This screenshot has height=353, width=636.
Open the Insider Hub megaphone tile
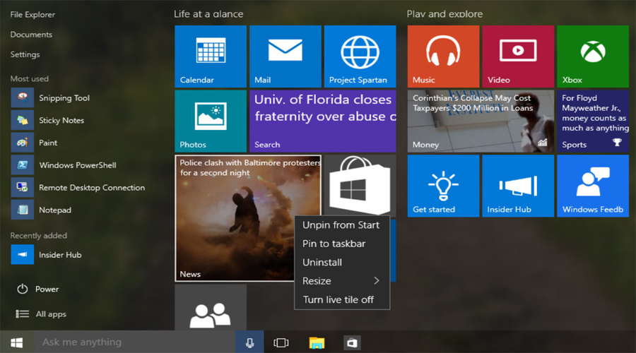point(518,186)
